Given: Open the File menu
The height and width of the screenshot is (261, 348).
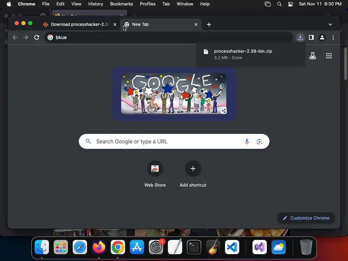Looking at the screenshot, I should [46, 4].
